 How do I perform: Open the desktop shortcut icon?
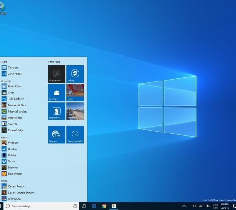click(x=3, y=8)
